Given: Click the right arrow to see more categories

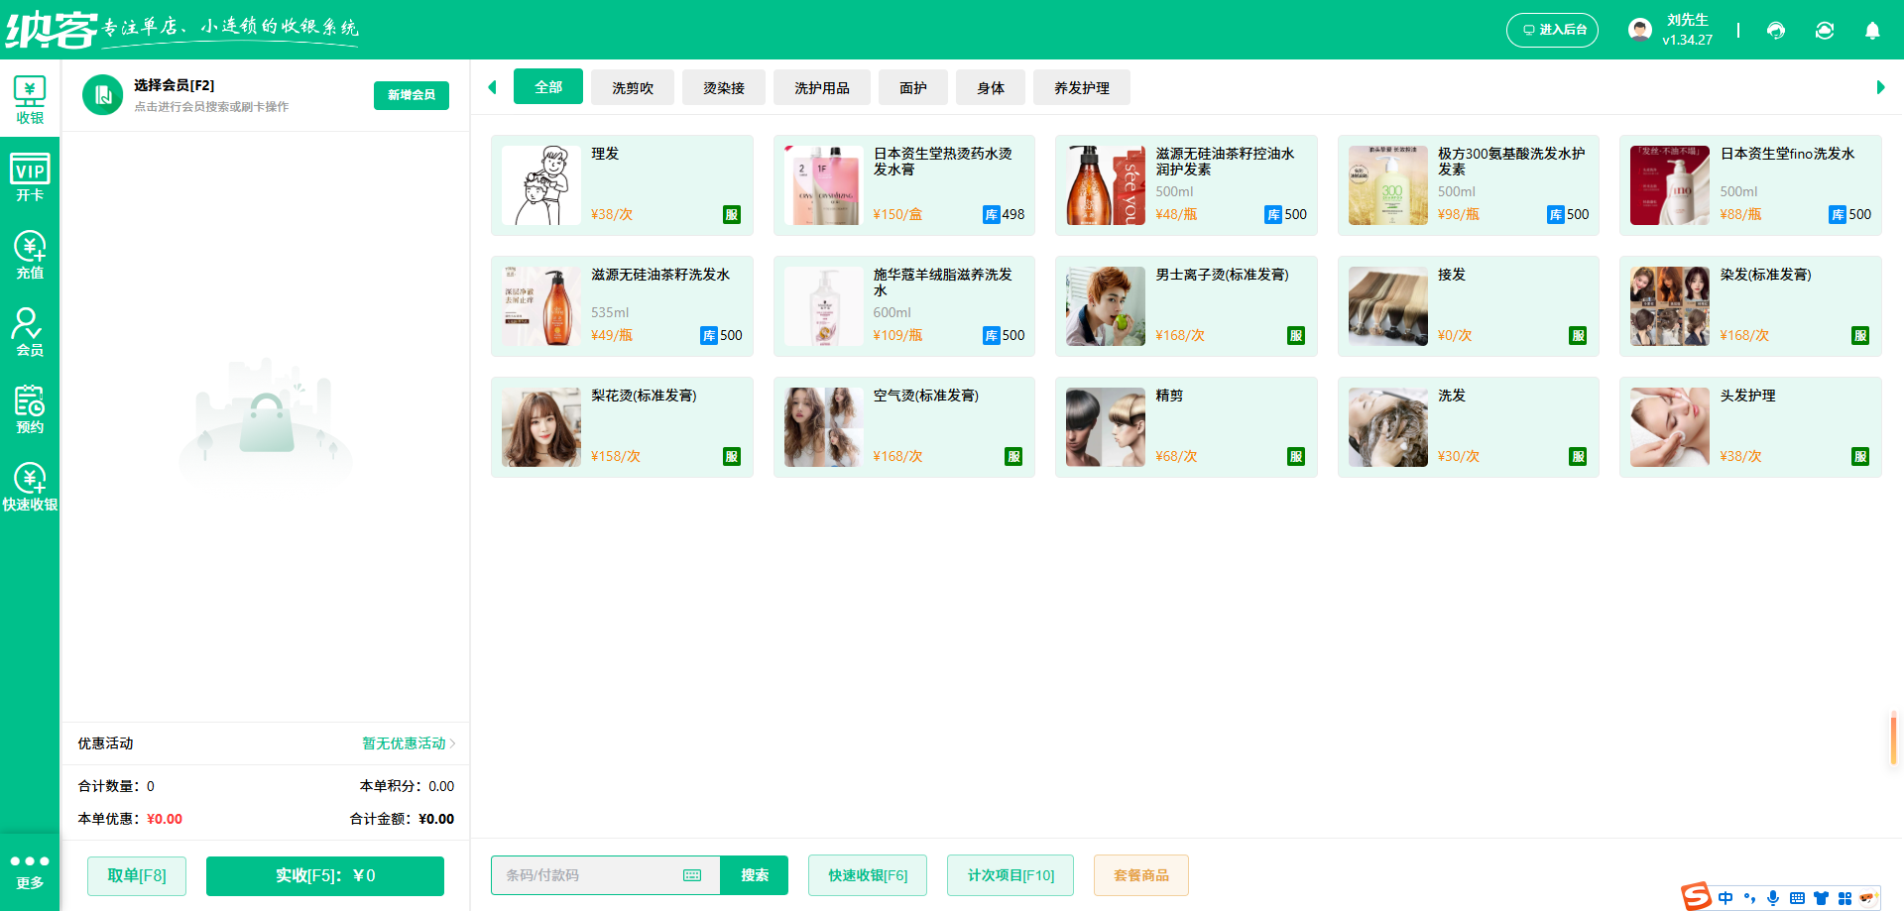Looking at the screenshot, I should (x=1879, y=87).
